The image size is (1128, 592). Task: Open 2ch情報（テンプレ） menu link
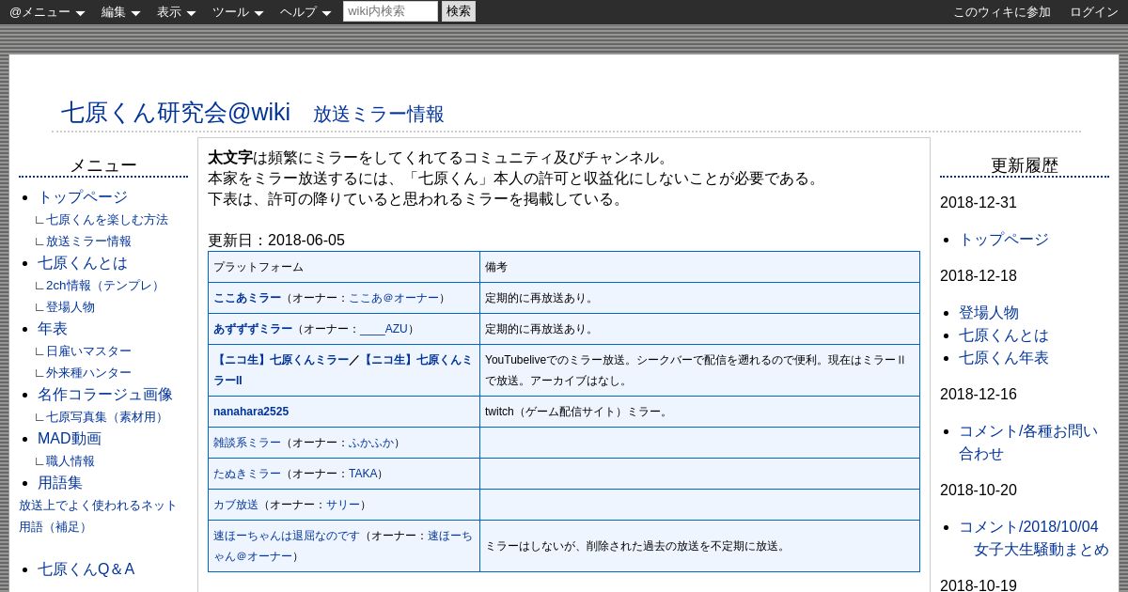click(x=105, y=286)
